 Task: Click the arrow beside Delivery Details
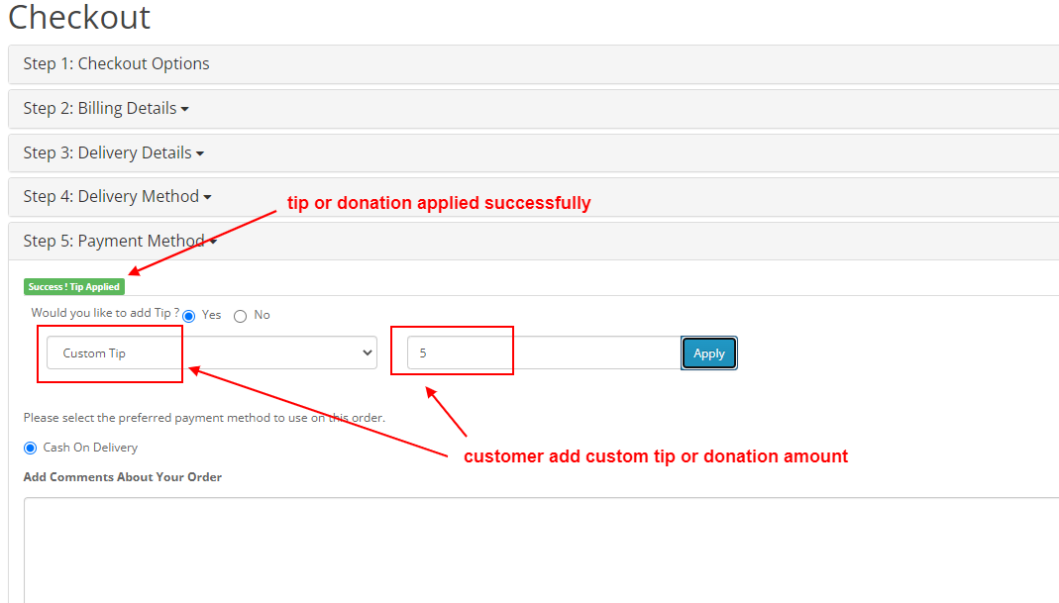tap(200, 153)
